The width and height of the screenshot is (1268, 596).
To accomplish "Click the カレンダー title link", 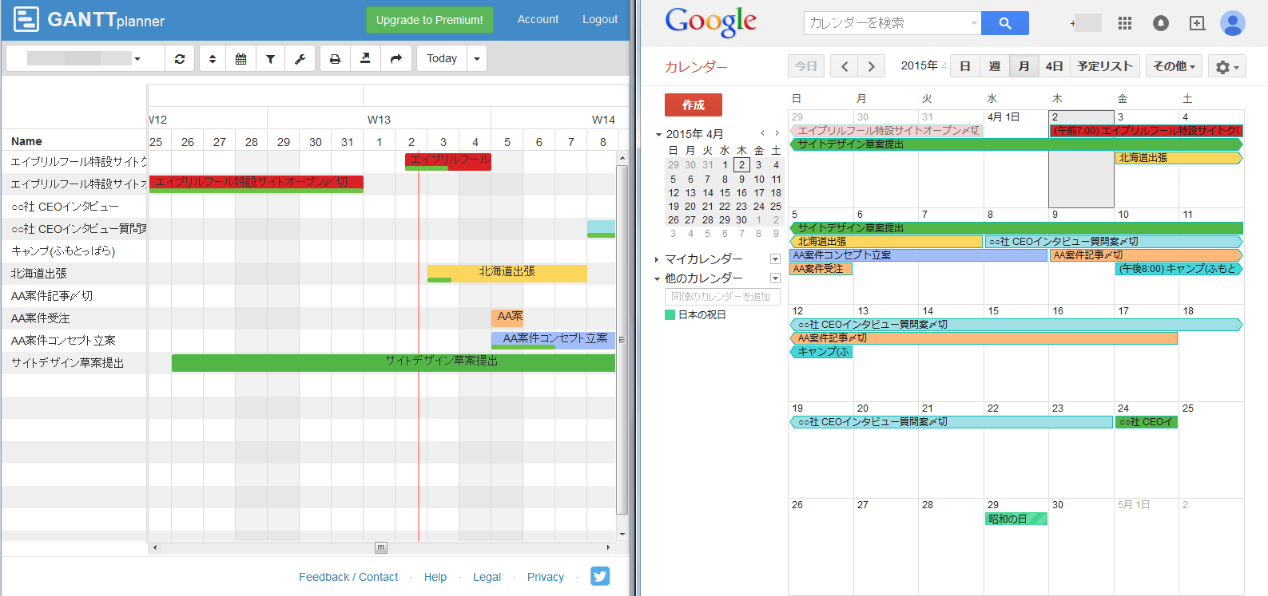I will (696, 67).
